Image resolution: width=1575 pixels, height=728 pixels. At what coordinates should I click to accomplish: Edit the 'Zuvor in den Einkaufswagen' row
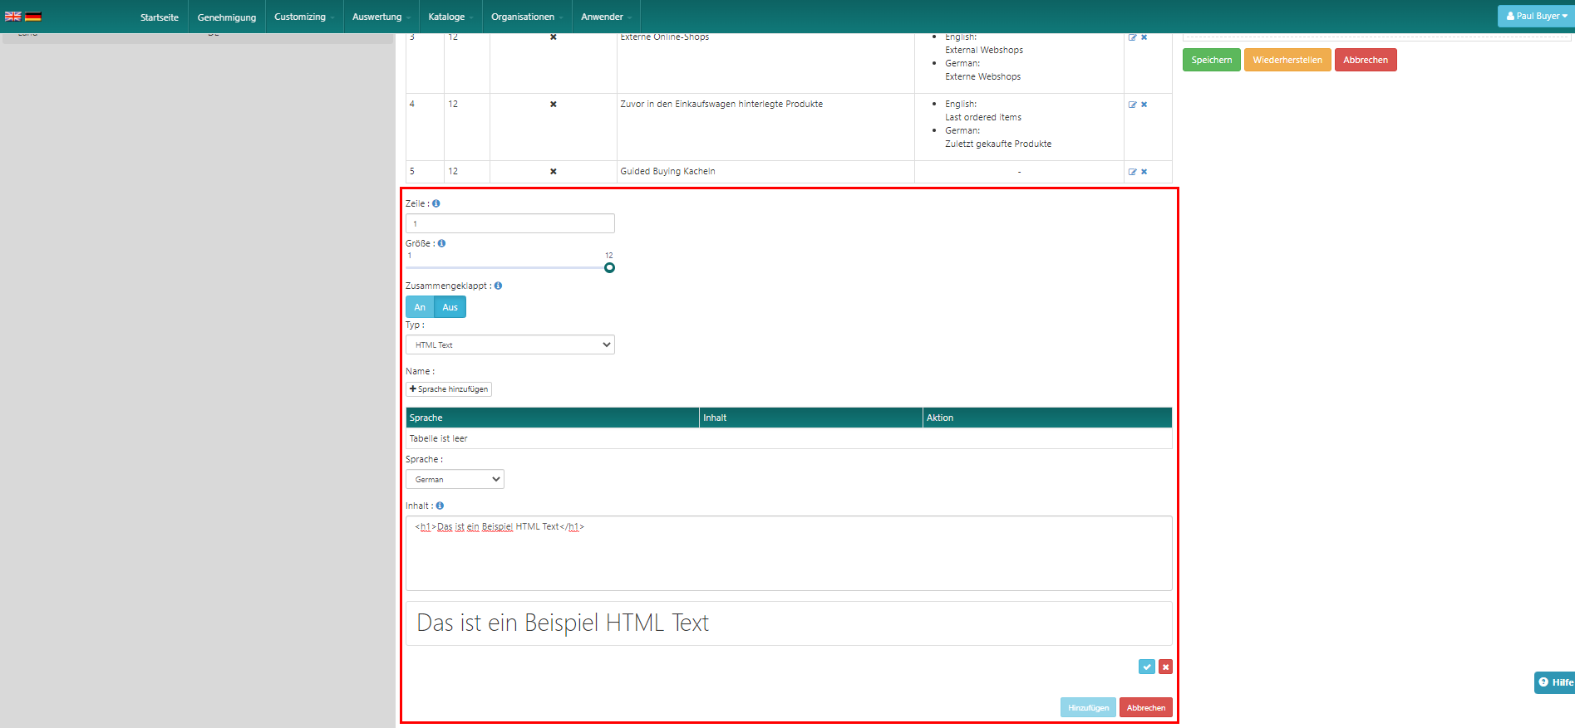tap(1132, 105)
